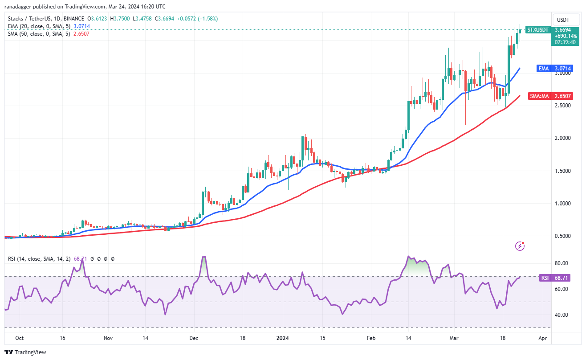Click the purple lightning event icon
The height and width of the screenshot is (360, 586).
[x=519, y=245]
